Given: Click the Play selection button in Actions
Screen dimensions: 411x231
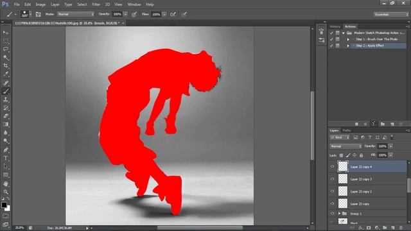Looking at the screenshot, I should tap(374, 123).
